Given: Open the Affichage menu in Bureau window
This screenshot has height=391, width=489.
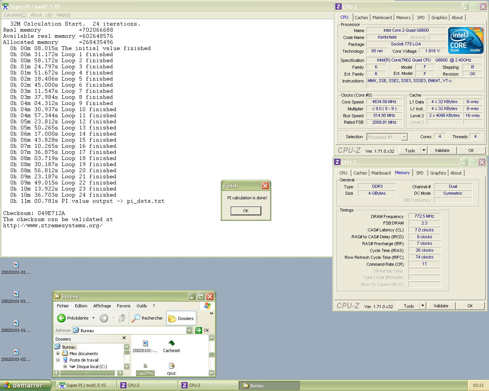Looking at the screenshot, I should tap(102, 306).
